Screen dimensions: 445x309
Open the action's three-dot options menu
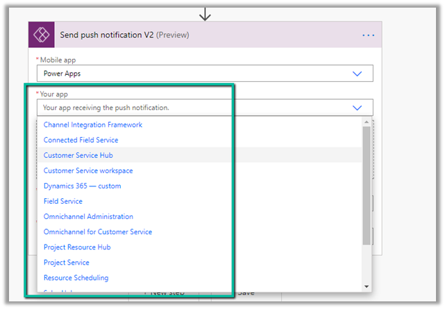point(368,35)
